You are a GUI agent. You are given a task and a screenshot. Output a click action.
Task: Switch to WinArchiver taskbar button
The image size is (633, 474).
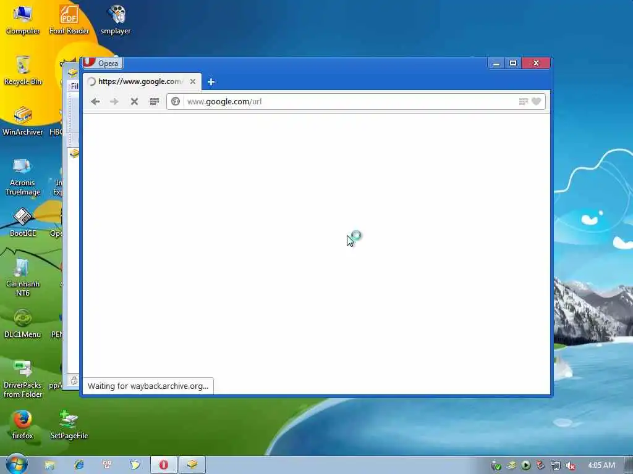coord(192,465)
